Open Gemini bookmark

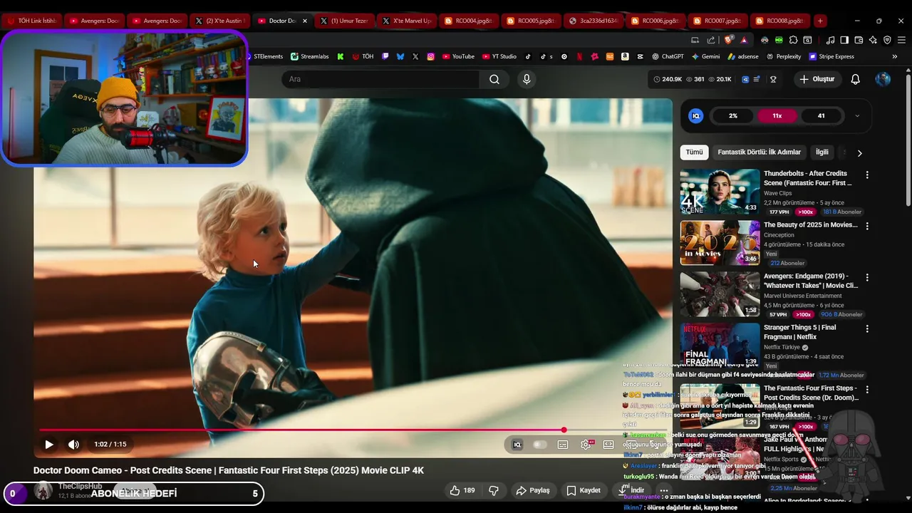click(x=705, y=56)
